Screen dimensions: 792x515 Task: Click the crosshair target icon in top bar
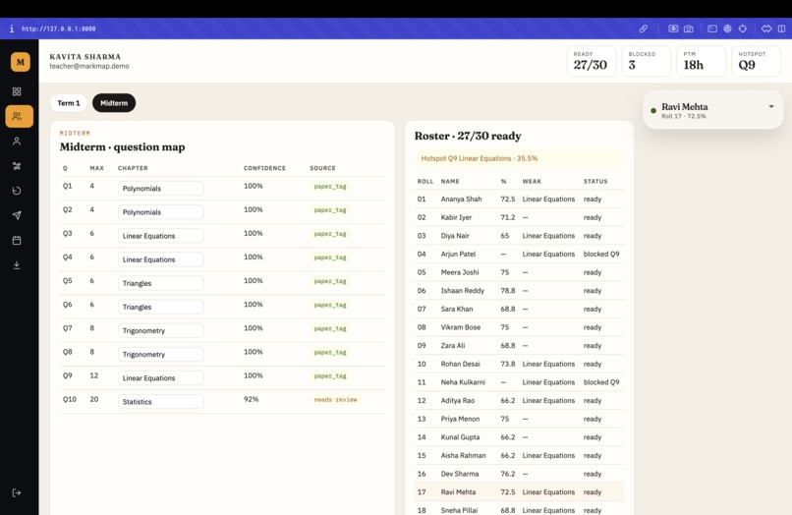click(743, 29)
